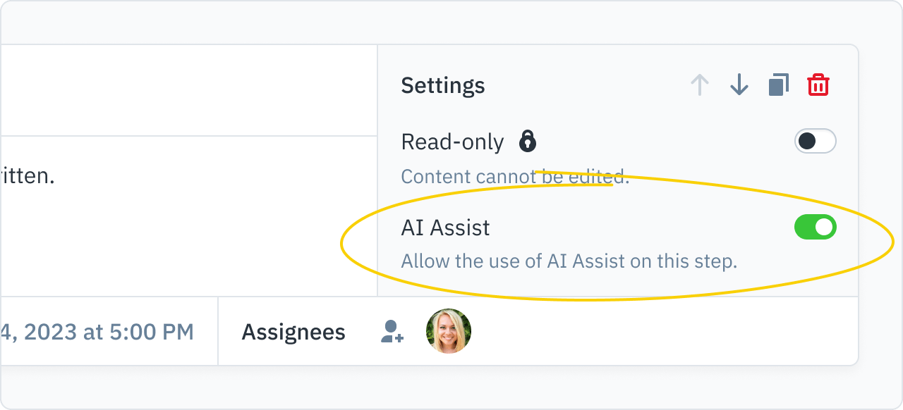903x410 pixels.
Task: Focus the text content ending in "ritten."
Action: [188, 216]
